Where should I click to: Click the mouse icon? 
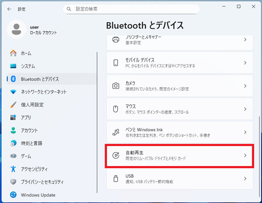116,109
